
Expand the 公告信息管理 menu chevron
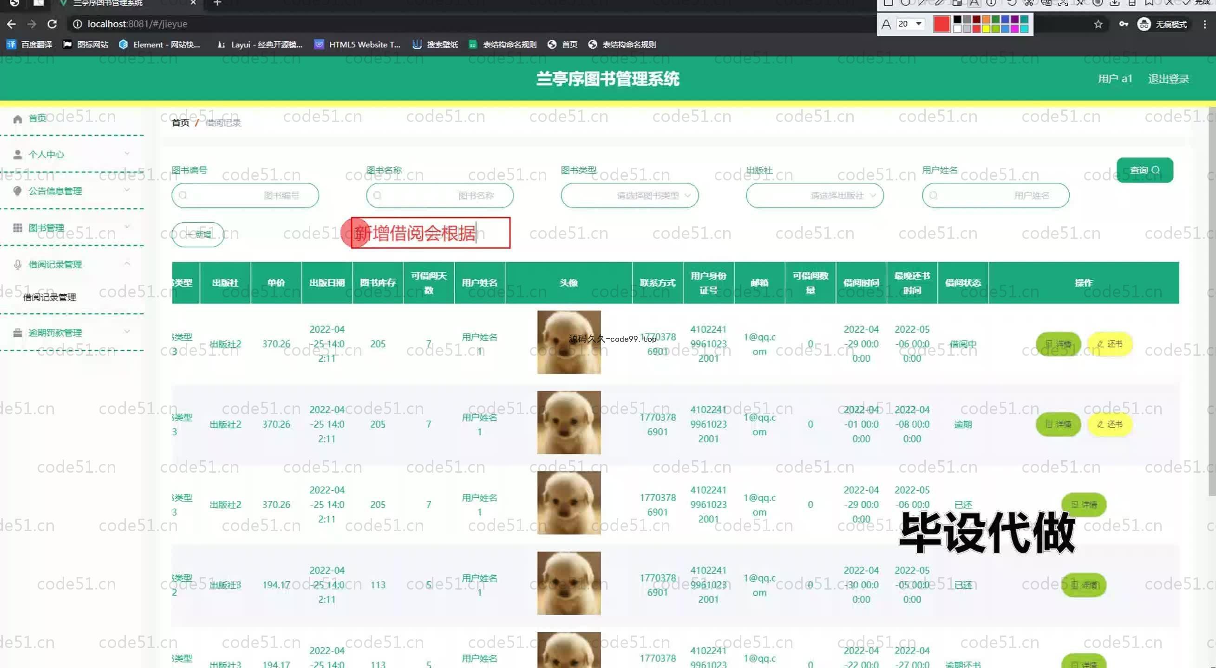[x=126, y=190]
